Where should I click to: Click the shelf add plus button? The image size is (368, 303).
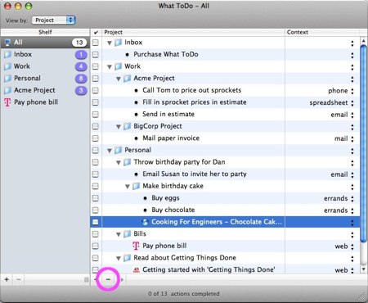coord(7,279)
